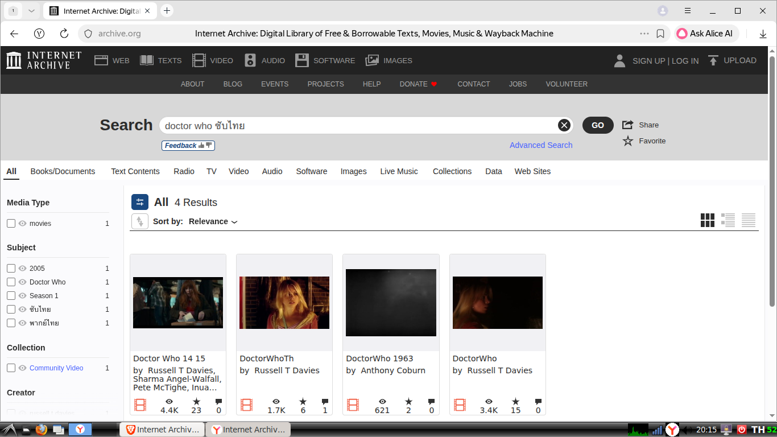The image size is (777, 437).
Task: Check the ซับไทย subject filter
Action: 11,310
